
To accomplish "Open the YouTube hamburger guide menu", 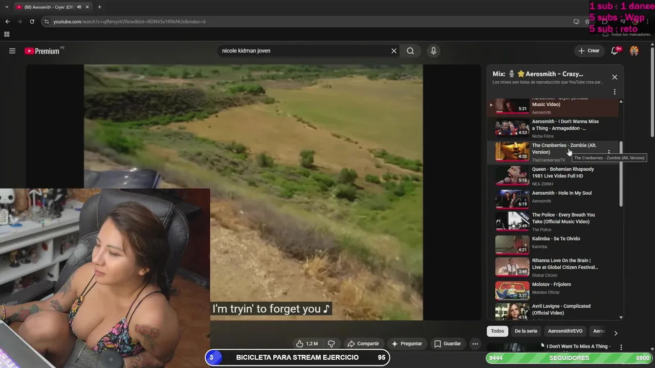I will 12,51.
